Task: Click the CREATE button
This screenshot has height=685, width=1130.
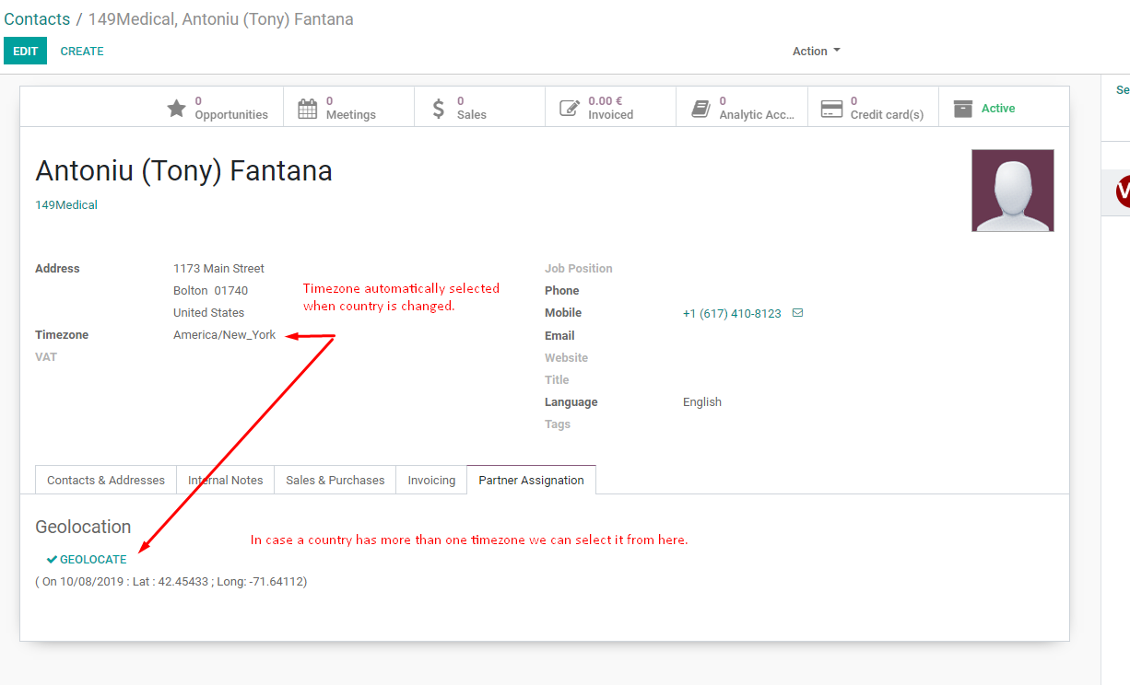Action: (x=82, y=52)
